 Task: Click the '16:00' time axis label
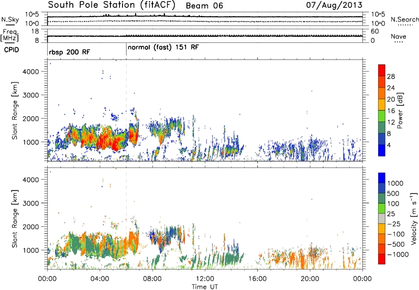[x=257, y=279]
